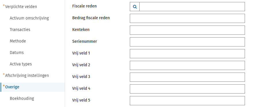Click the Fiscale reden search magnifier icon

(135, 7)
